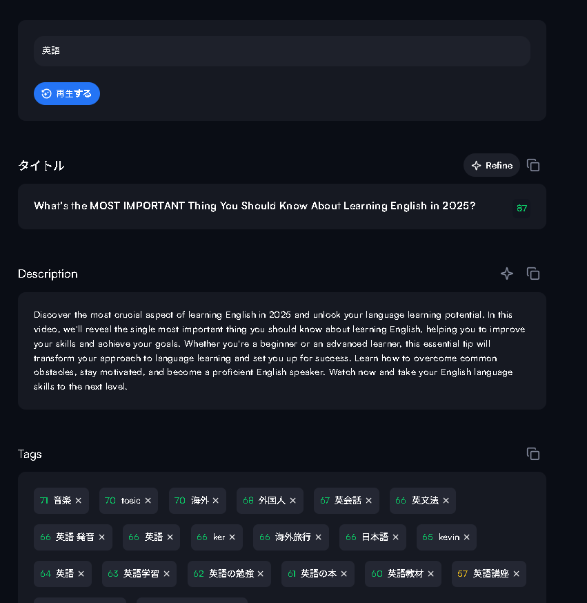
Task: Delete the 英会話 tag
Action: coord(369,501)
